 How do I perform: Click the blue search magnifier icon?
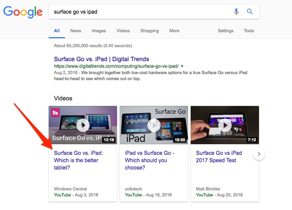pyautogui.click(x=250, y=11)
